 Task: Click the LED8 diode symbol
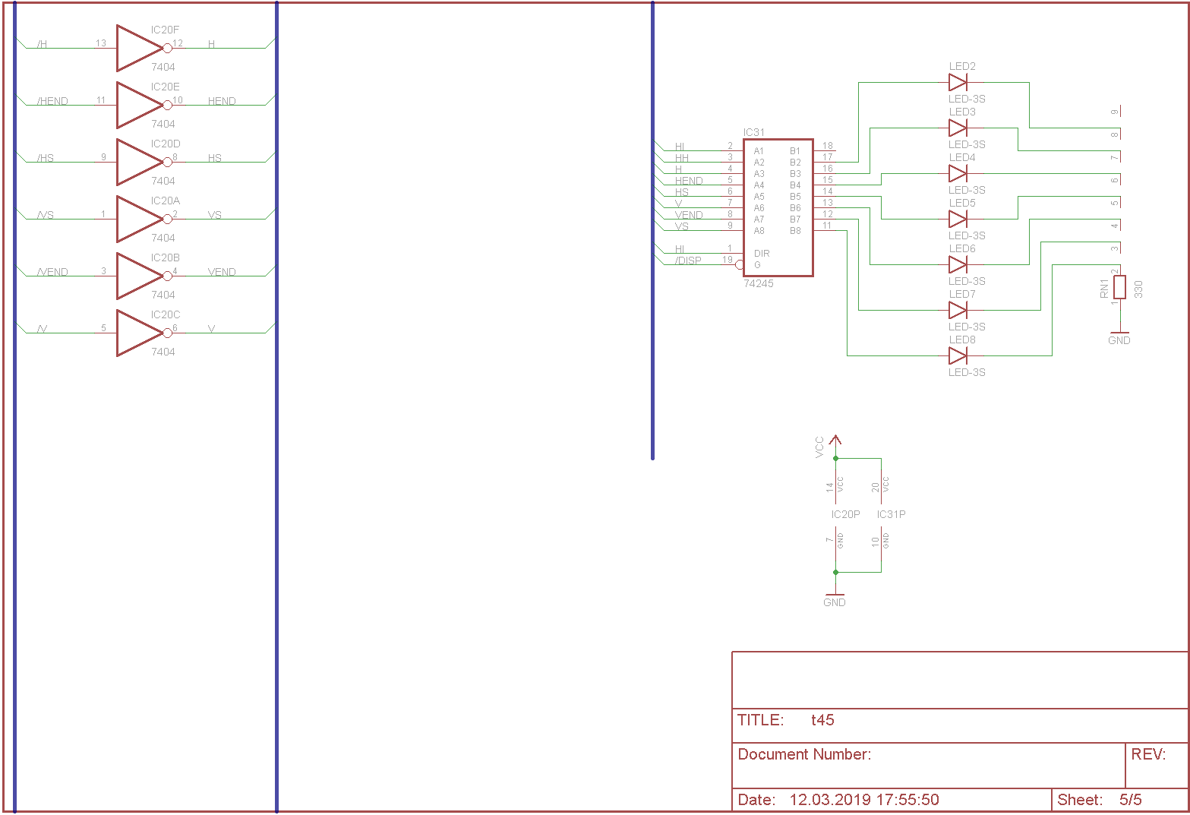(x=958, y=355)
